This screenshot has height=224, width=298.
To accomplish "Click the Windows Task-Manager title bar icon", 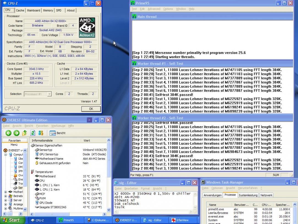I will pyautogui.click(x=203, y=182).
